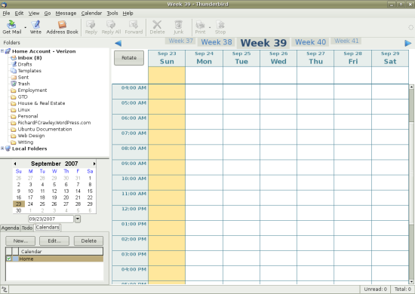Expand the Local Folders tree

coord(2,149)
